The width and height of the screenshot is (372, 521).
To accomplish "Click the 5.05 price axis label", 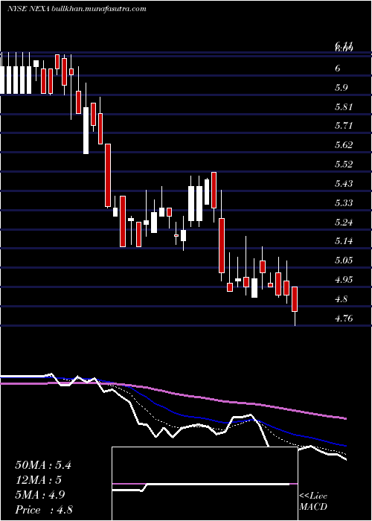I will pos(344,260).
